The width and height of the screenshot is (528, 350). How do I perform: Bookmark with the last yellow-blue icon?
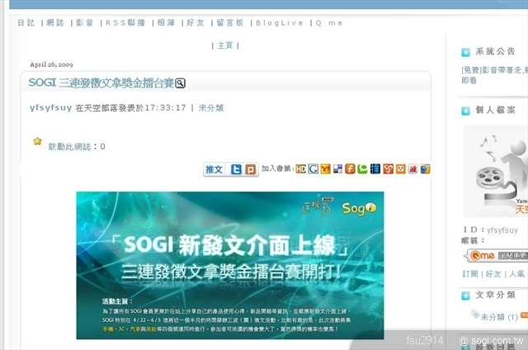click(426, 168)
